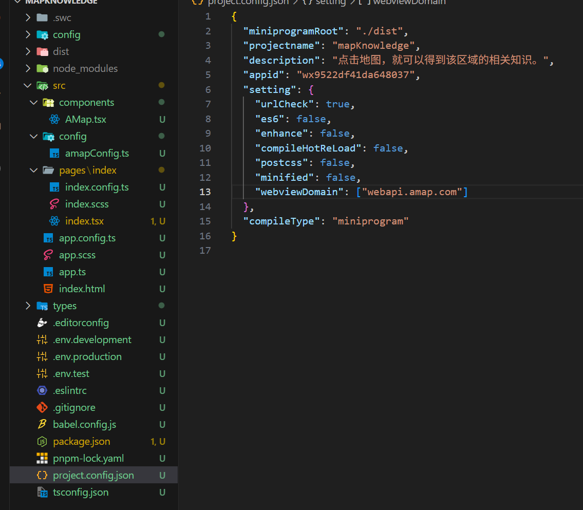The width and height of the screenshot is (583, 510).
Task: Click the React icon of index.tsx
Action: pyautogui.click(x=54, y=221)
